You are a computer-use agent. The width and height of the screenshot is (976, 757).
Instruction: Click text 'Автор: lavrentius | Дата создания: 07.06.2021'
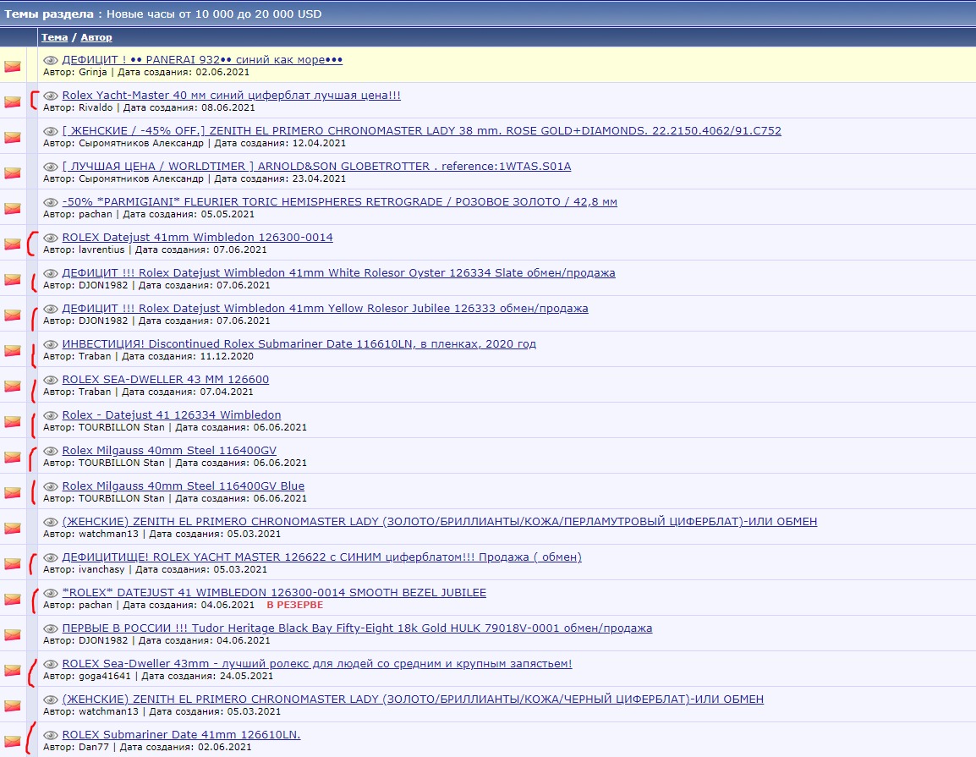155,250
